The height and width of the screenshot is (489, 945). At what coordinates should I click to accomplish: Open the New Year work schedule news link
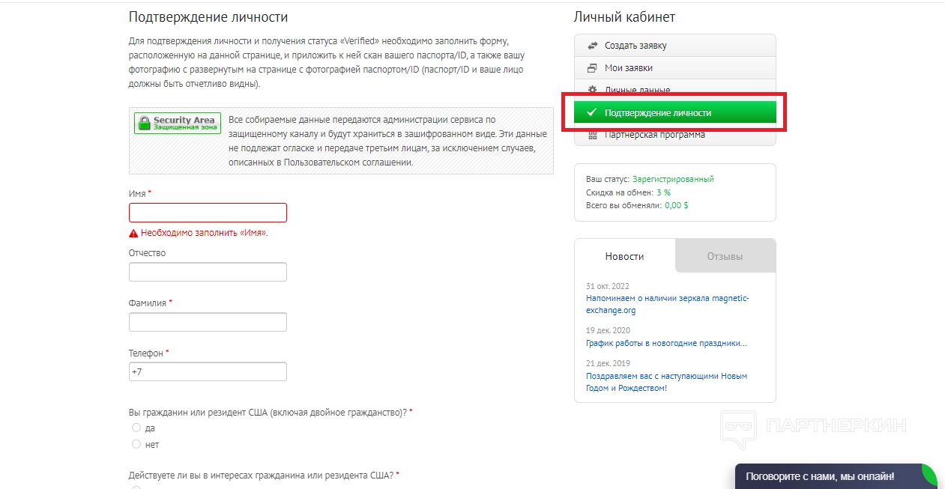(666, 344)
